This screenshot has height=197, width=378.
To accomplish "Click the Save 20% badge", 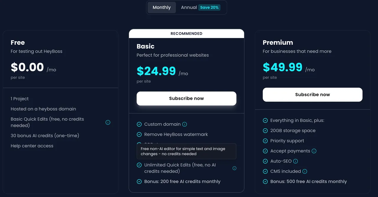I will point(209,7).
